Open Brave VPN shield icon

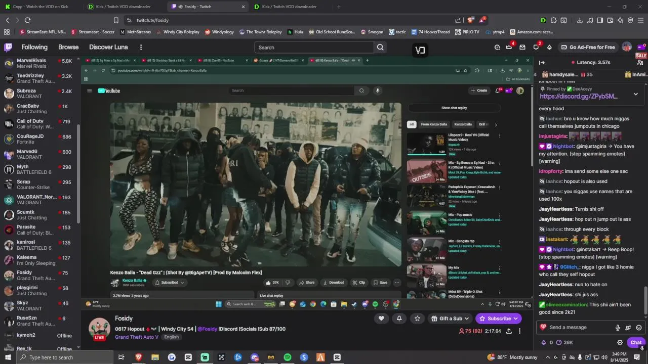click(630, 20)
